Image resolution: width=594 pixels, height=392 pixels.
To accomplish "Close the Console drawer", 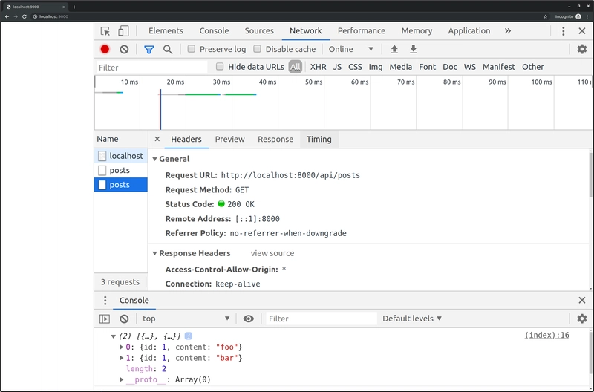I will point(582,301).
